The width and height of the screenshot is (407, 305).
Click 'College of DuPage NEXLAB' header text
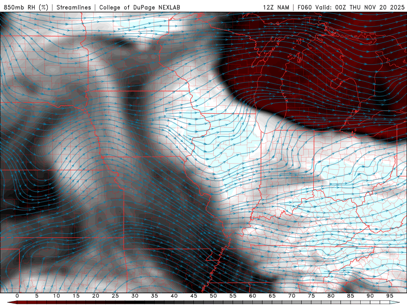(139, 7)
